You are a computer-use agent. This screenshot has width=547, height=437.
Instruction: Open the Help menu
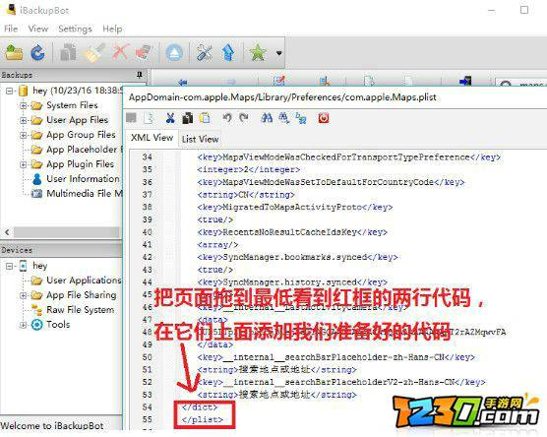(112, 29)
